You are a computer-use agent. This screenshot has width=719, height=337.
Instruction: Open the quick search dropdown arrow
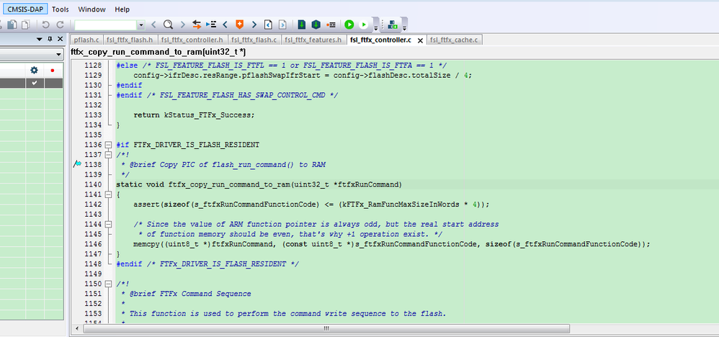coord(141,24)
